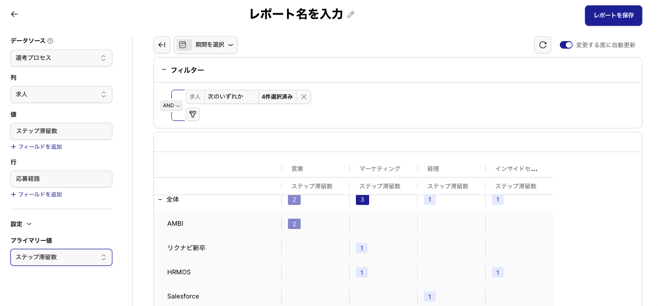Click the 求人 filter field label
This screenshot has height=306, width=658.
(195, 97)
